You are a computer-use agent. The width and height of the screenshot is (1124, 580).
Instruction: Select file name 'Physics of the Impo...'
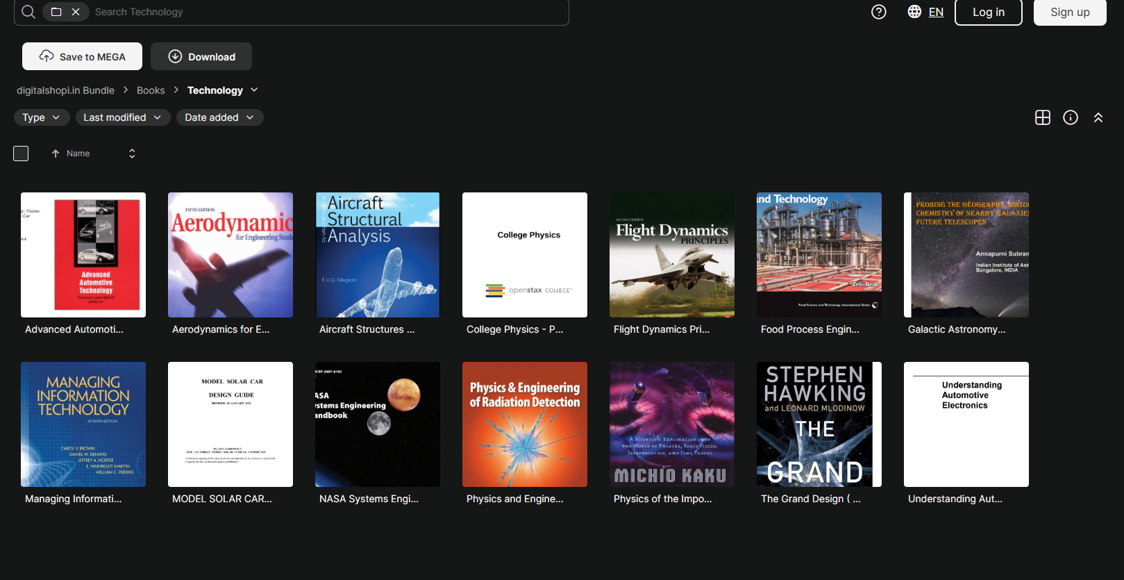(663, 499)
